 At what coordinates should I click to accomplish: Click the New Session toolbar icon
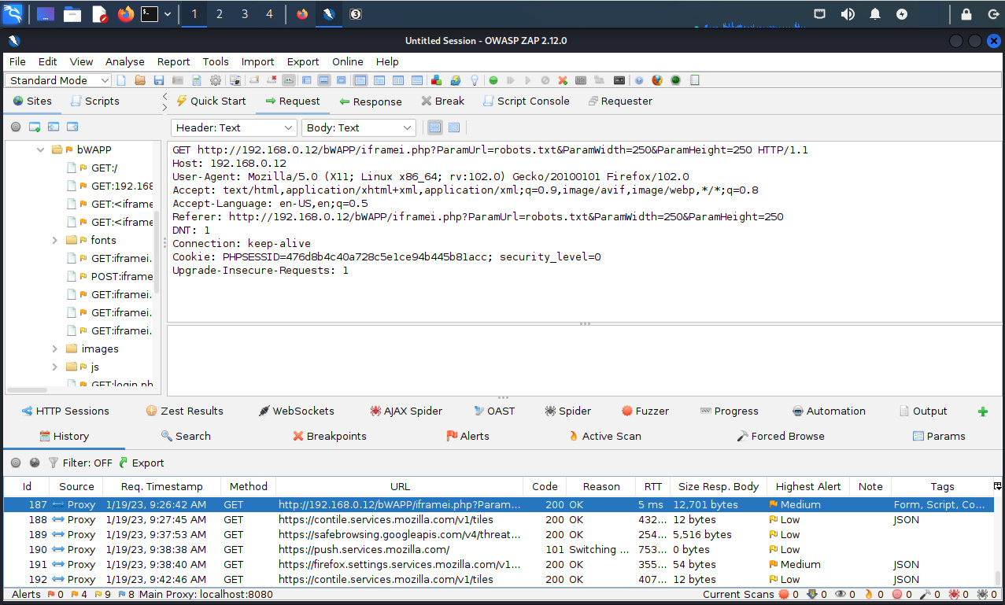pos(121,80)
